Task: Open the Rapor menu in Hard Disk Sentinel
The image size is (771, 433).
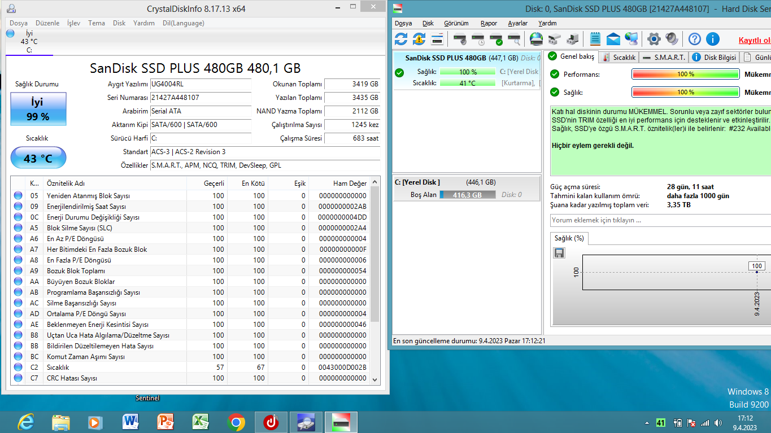Action: (x=489, y=23)
